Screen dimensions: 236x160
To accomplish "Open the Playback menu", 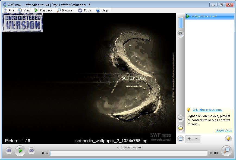I will pyautogui.click(x=43, y=10).
